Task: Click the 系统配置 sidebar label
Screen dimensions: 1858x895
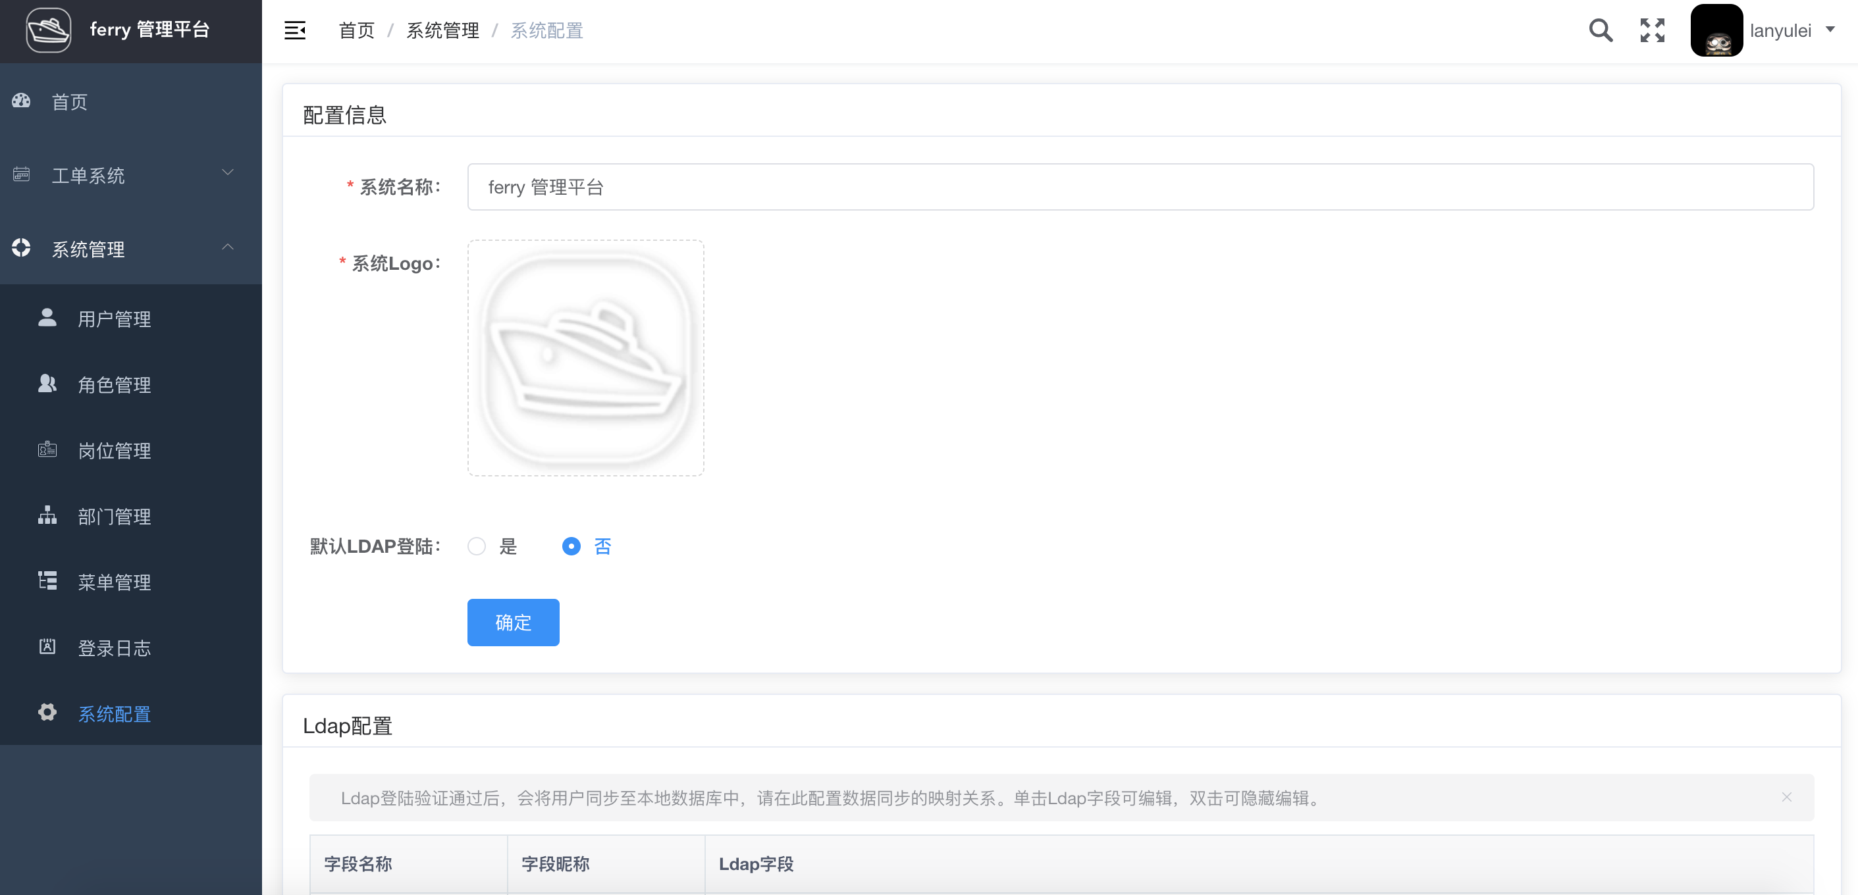Action: 114,714
